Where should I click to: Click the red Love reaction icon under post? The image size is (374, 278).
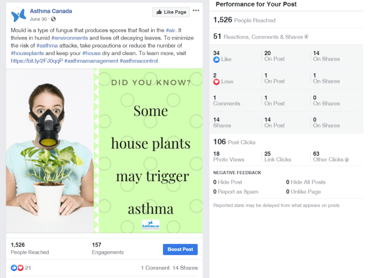tap(20, 268)
